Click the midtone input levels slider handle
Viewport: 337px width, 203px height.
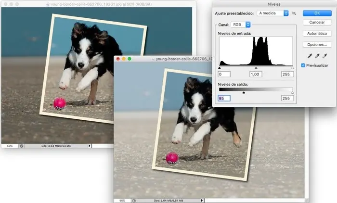tap(256, 69)
